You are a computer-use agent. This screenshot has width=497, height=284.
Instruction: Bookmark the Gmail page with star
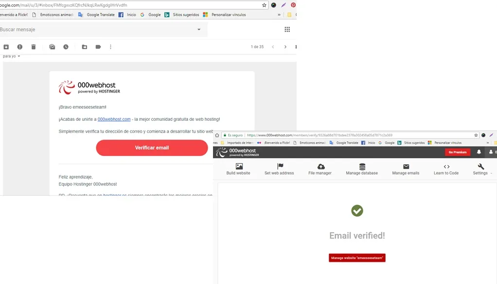tap(264, 5)
